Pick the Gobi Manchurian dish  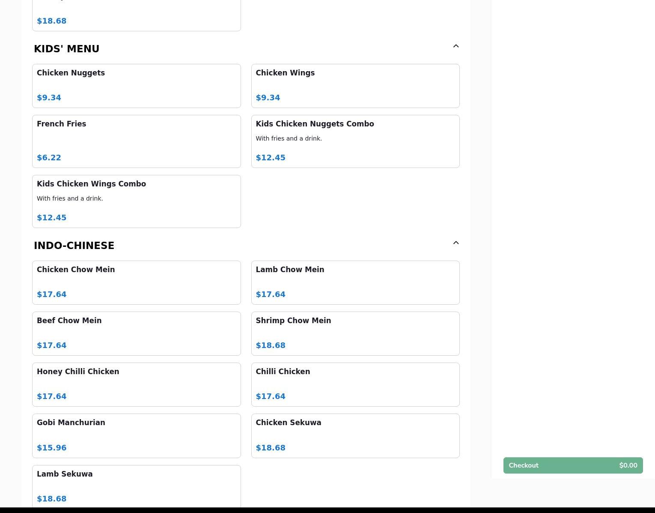[136, 435]
